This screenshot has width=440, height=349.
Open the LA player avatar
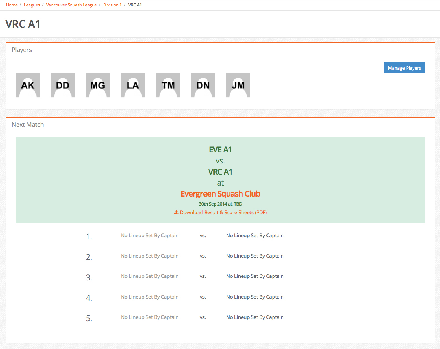(x=133, y=85)
